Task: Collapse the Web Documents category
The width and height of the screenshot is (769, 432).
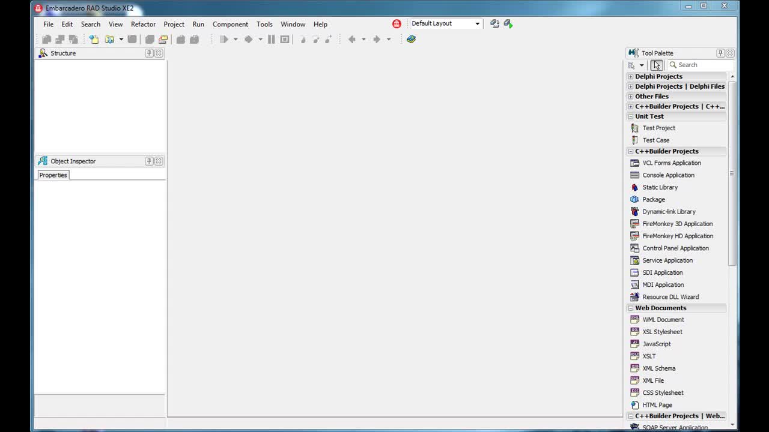Action: [x=631, y=308]
